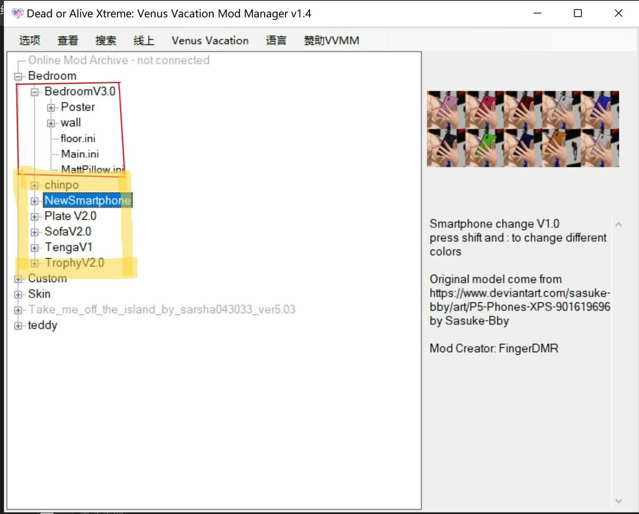
Task: Open the Venus Vacation menu
Action: [210, 40]
